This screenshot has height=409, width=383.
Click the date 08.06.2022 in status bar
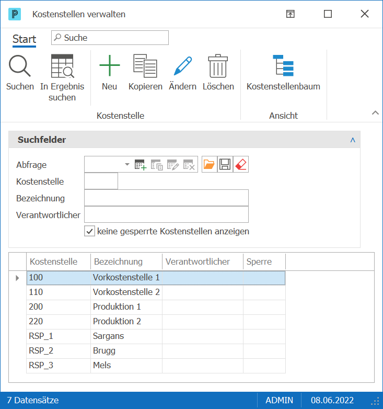(x=332, y=400)
